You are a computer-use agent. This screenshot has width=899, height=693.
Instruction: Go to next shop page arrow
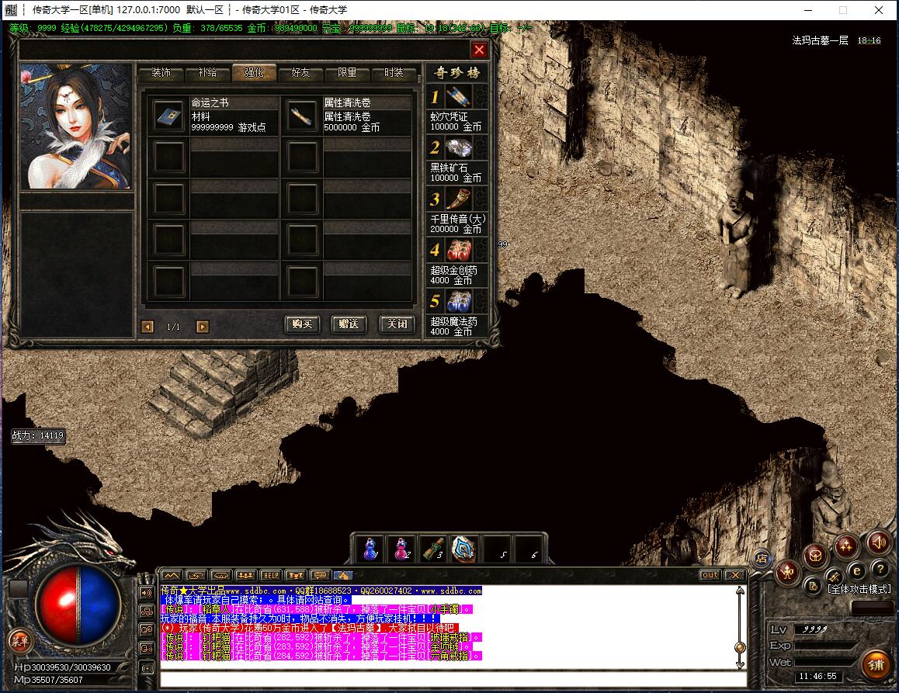click(203, 327)
